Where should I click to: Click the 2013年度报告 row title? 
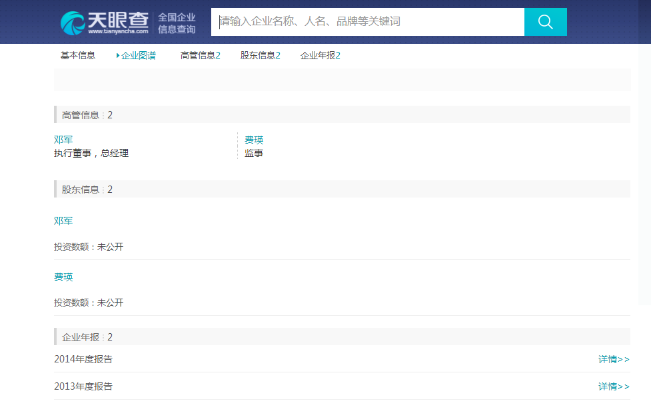point(83,387)
